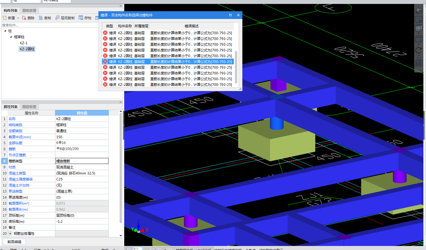Image resolution: width=426 pixels, height=250 pixels.
Task: Click the 构件名称 column header in error dialog
Action: 125,26
